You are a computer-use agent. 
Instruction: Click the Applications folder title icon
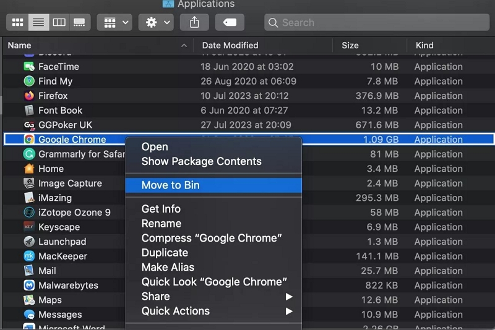point(168,4)
